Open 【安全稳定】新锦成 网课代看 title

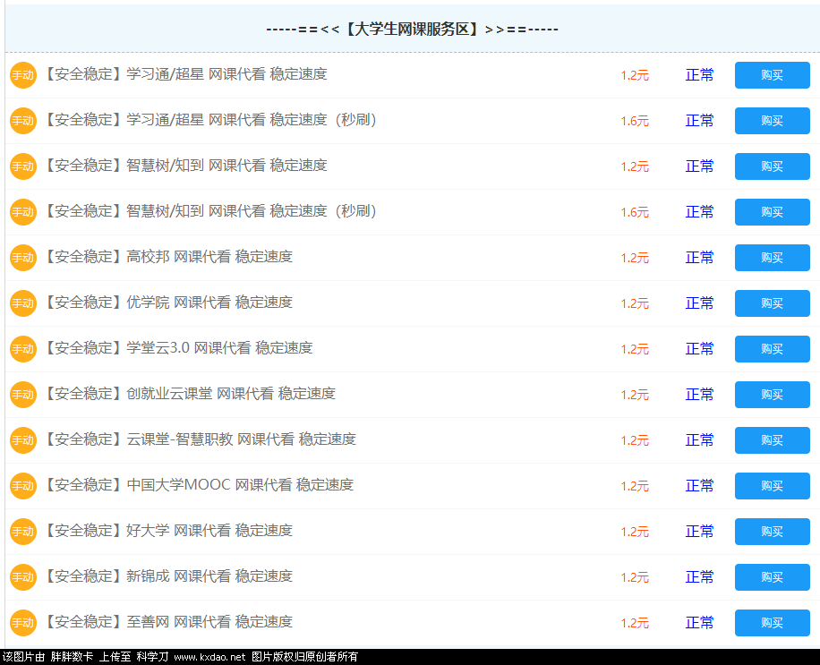167,576
